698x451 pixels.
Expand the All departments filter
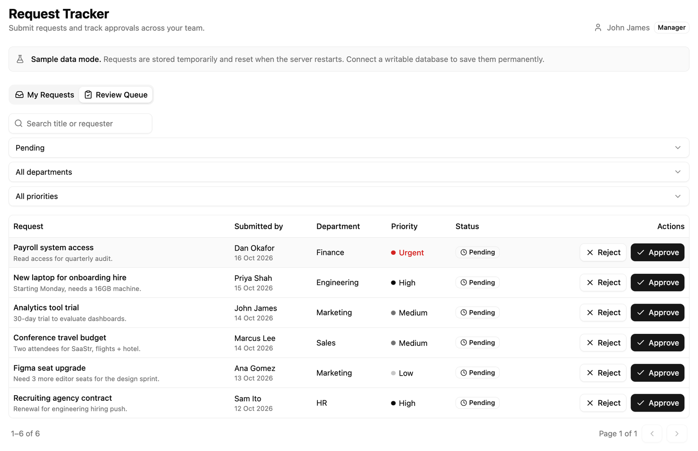pos(349,172)
